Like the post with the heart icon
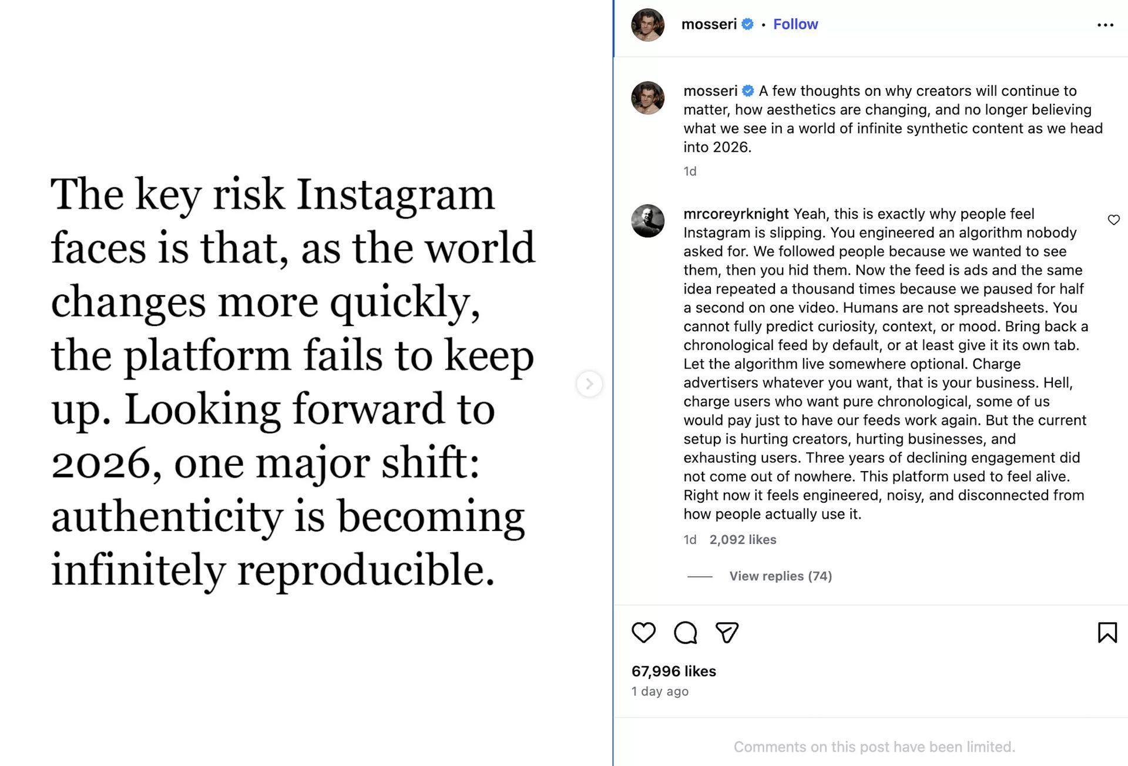 tap(643, 633)
